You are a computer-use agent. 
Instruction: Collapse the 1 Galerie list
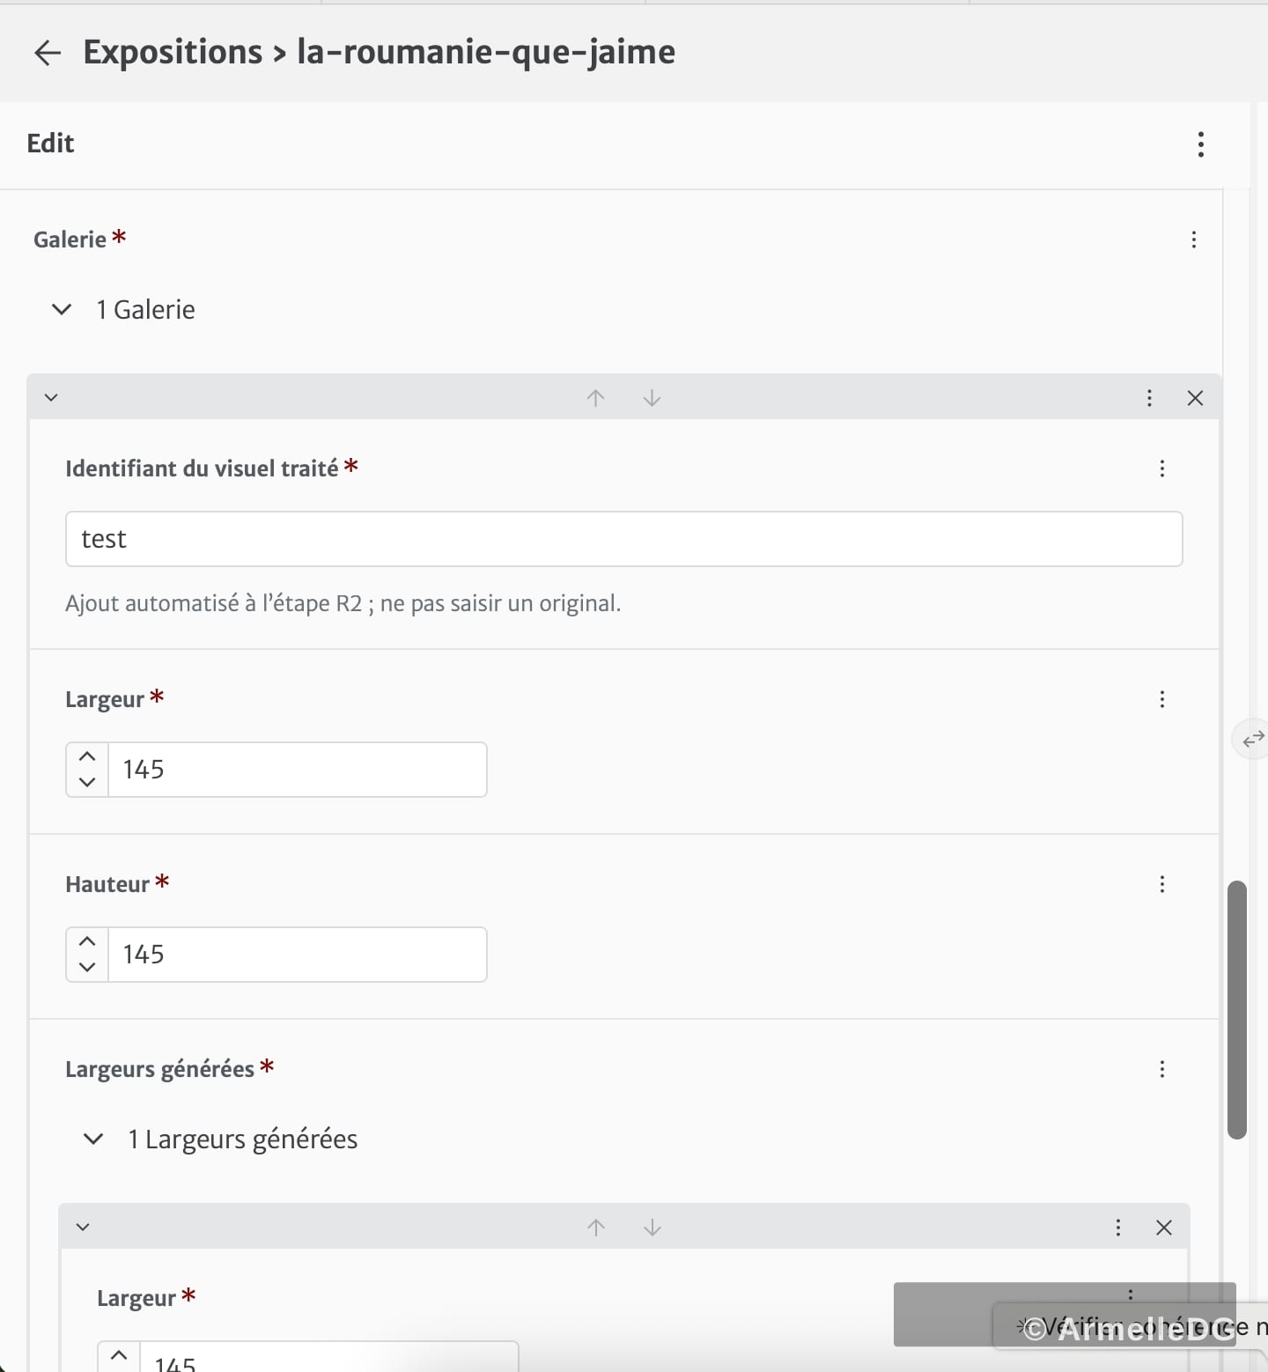62,310
